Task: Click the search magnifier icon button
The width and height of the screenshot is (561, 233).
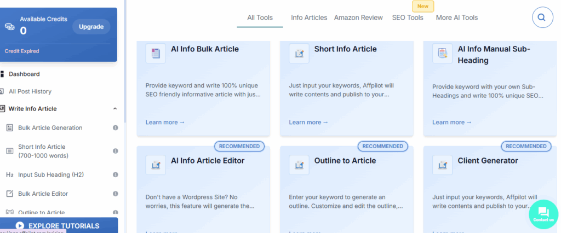Action: pyautogui.click(x=542, y=17)
